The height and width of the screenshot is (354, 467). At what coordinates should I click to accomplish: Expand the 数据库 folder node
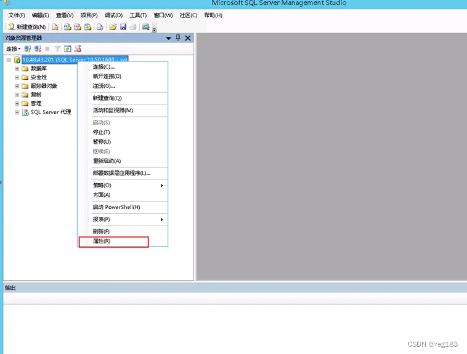[x=17, y=69]
